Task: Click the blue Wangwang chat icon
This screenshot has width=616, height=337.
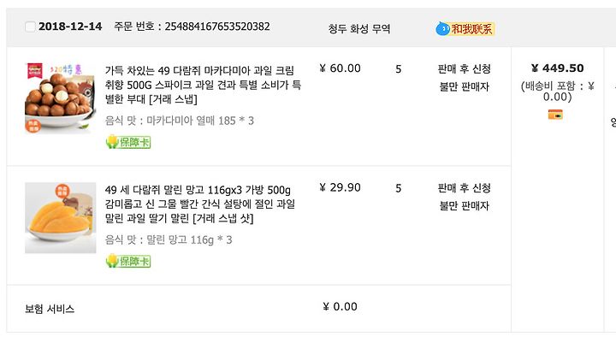Action: point(443,29)
